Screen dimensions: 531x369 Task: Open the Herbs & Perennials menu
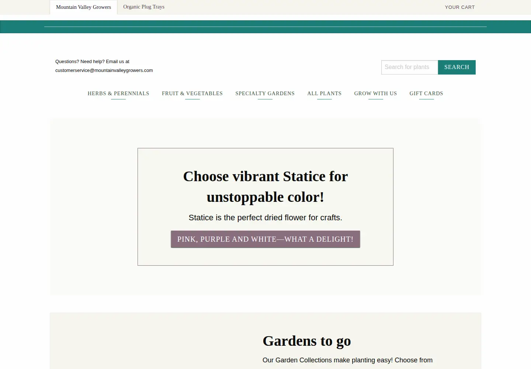tap(118, 93)
